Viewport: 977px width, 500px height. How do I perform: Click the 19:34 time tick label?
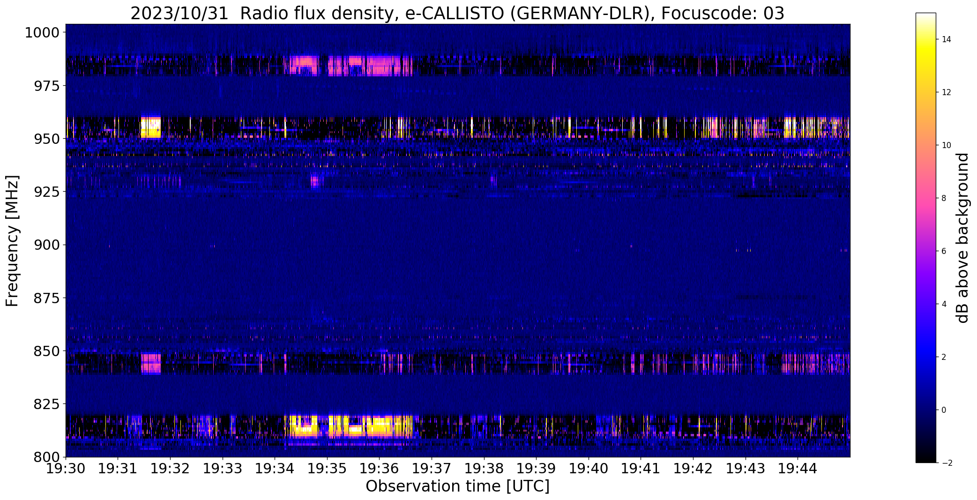pyautogui.click(x=275, y=469)
